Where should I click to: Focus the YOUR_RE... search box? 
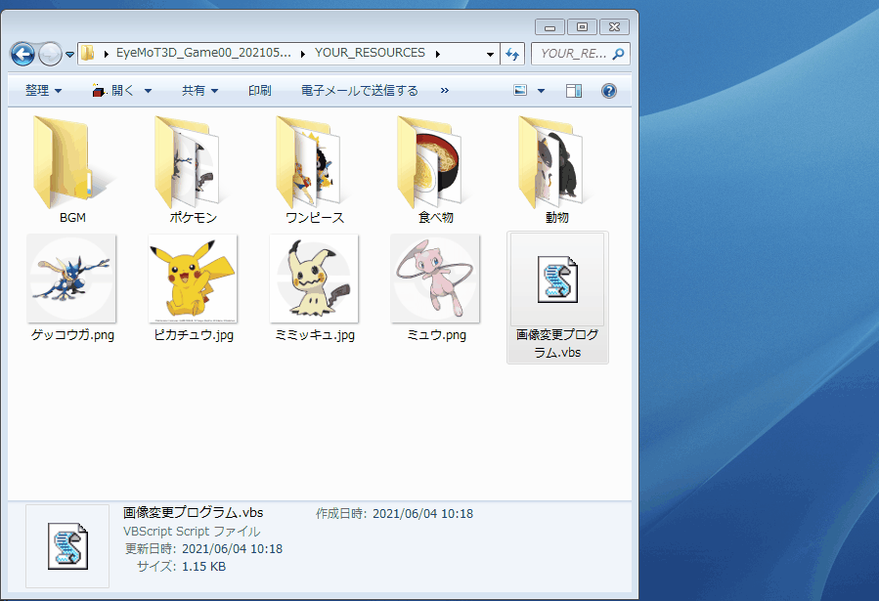point(573,54)
